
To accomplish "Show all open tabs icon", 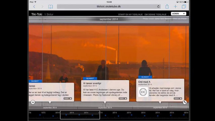I will (184, 6).
